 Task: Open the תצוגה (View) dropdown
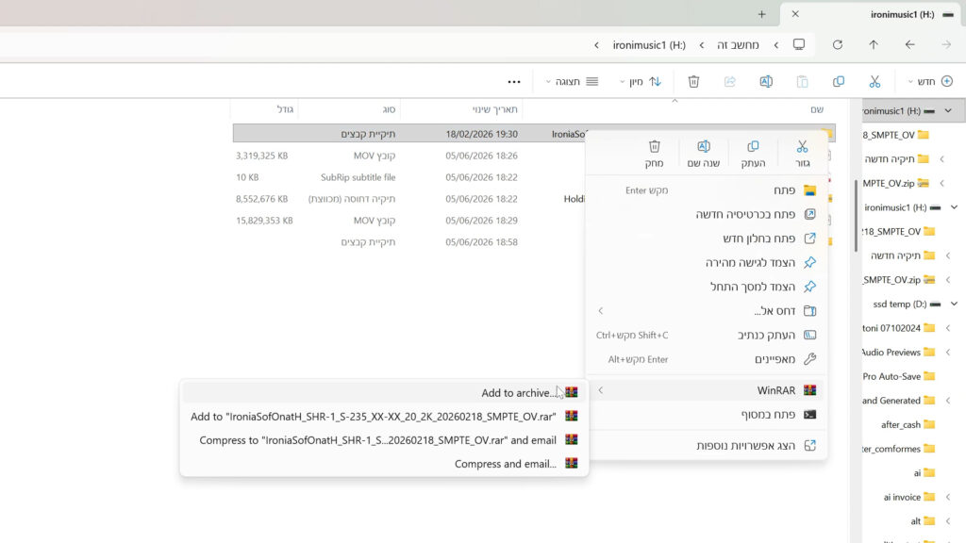point(572,81)
